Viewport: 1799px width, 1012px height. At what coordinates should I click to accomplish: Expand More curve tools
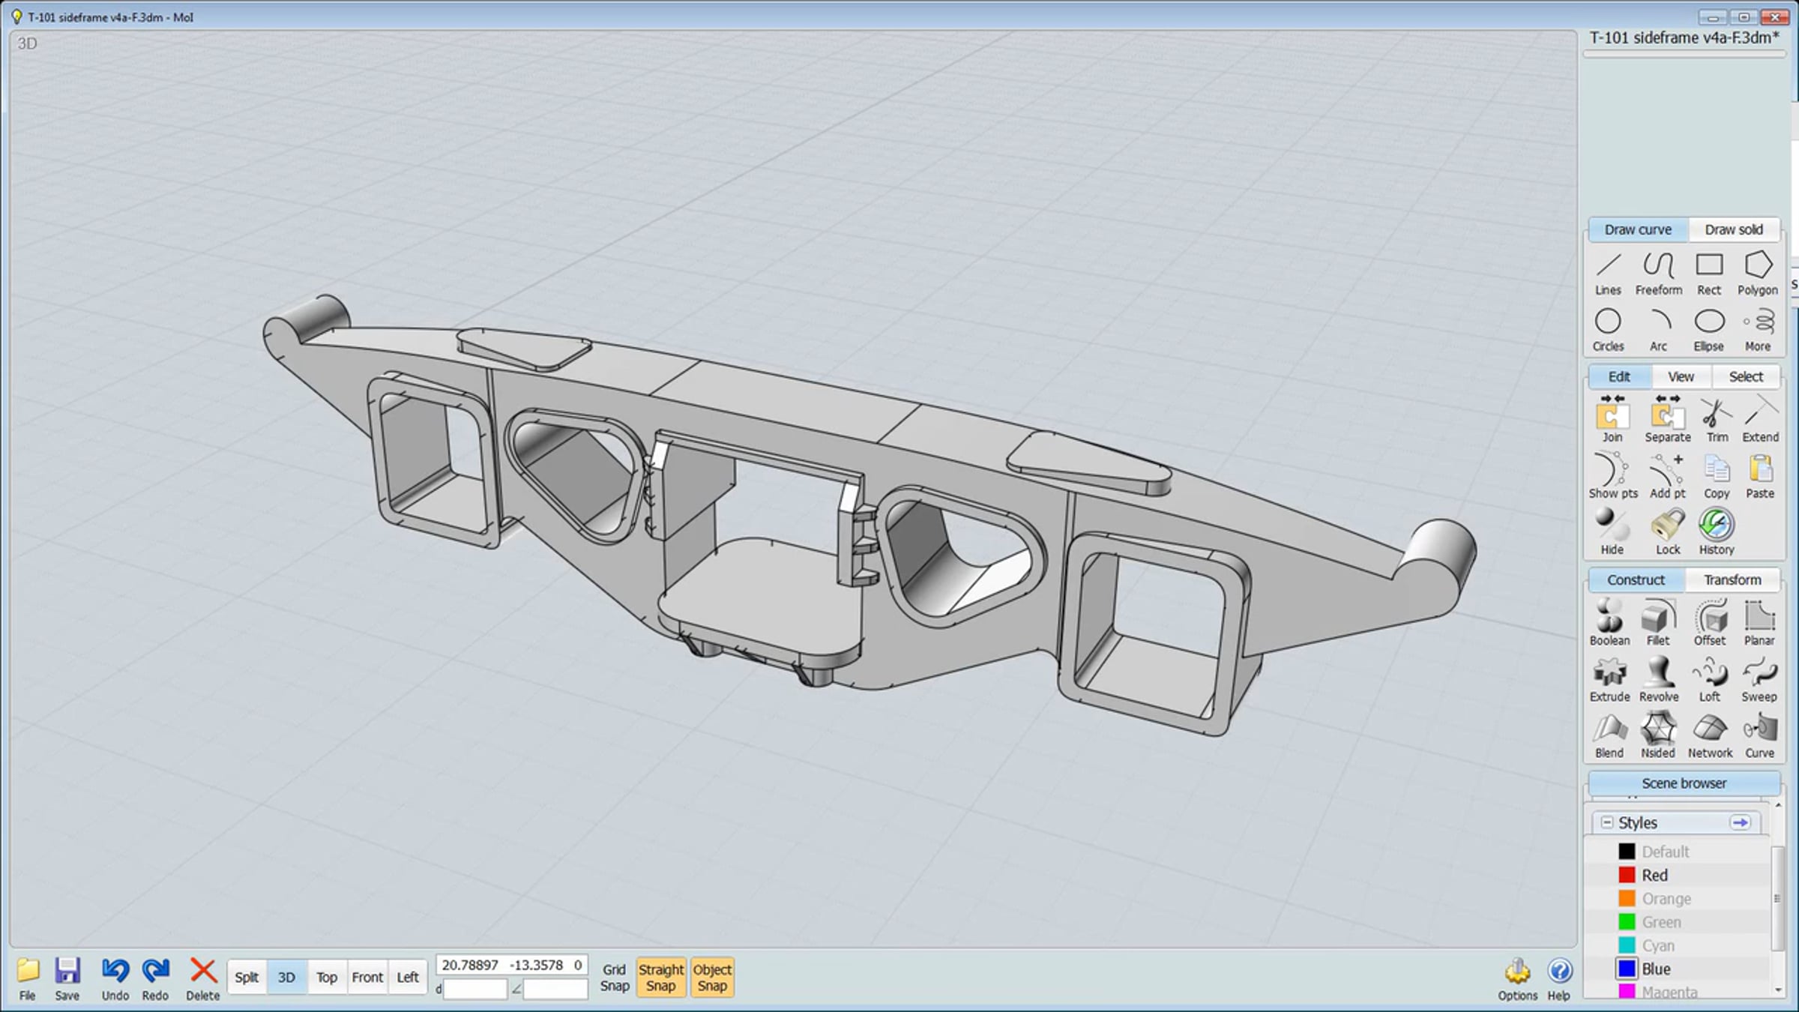tap(1758, 330)
